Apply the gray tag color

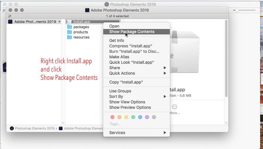154,117
